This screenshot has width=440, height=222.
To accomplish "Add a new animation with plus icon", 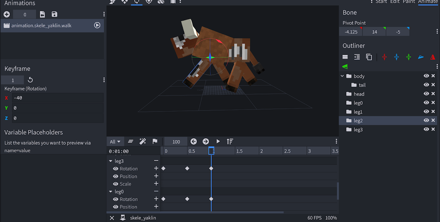I will (x=7, y=14).
